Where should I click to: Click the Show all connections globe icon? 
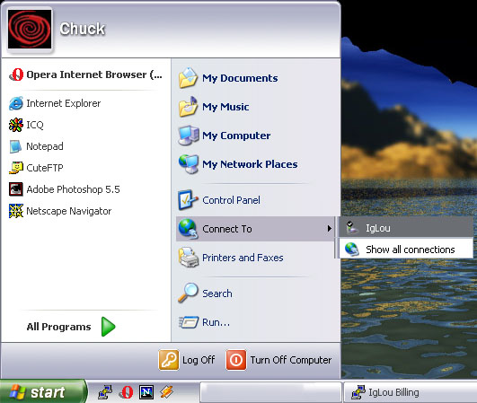[x=352, y=250]
